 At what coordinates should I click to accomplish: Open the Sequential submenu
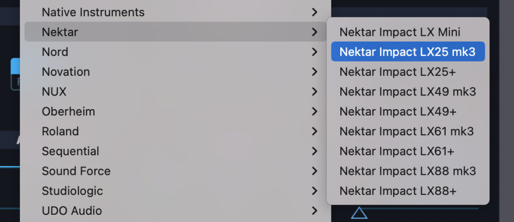[x=70, y=151]
